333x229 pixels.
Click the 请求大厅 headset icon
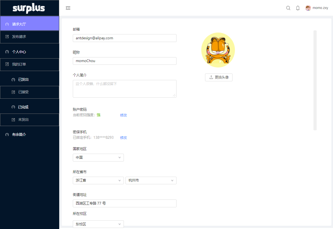[x=7, y=24]
